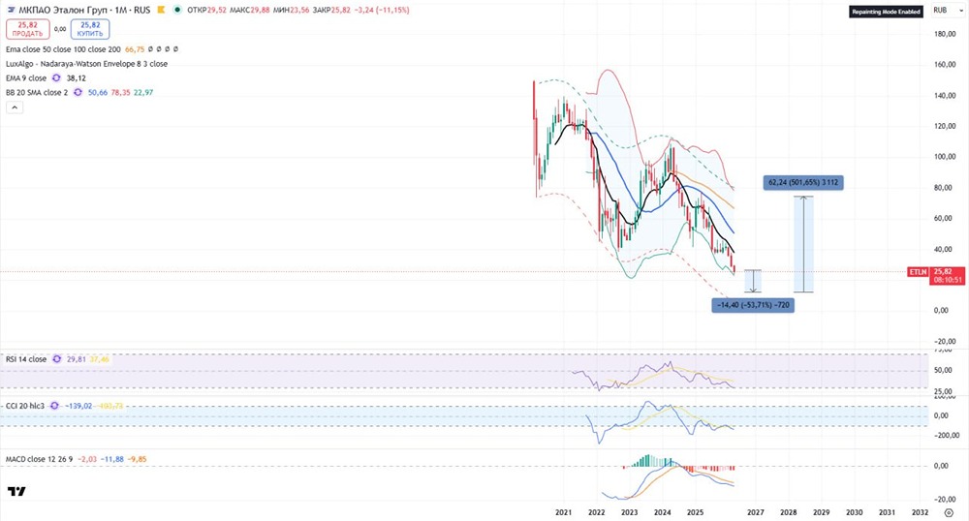This screenshot has height=521, width=969.
Task: Click the 2025 label on the time axis
Action: point(695,512)
